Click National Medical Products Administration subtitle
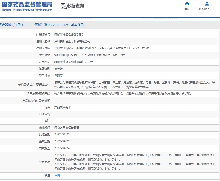The width and height of the screenshot is (220, 181). click(x=27, y=10)
